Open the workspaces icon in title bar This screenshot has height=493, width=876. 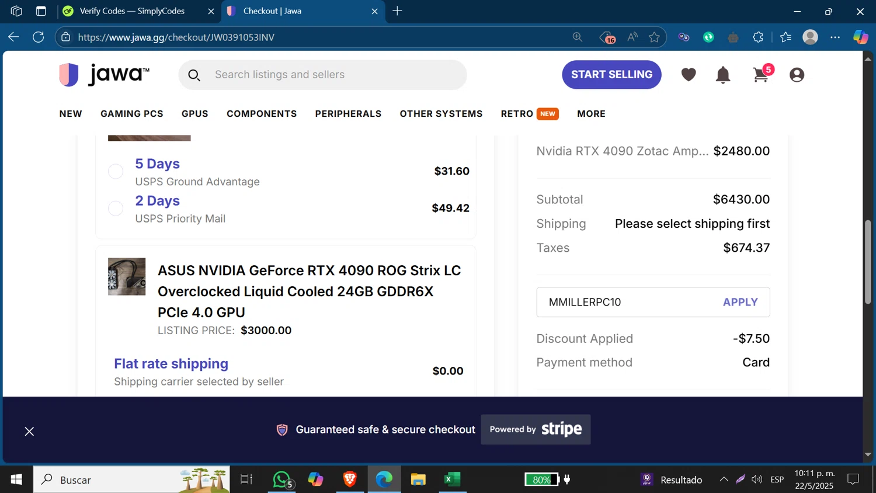pos(16,11)
